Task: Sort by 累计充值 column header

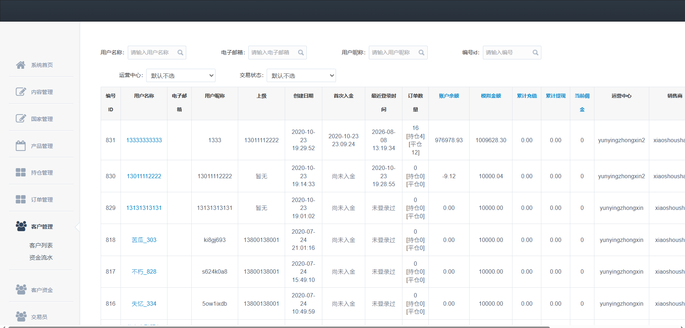Action: click(527, 96)
